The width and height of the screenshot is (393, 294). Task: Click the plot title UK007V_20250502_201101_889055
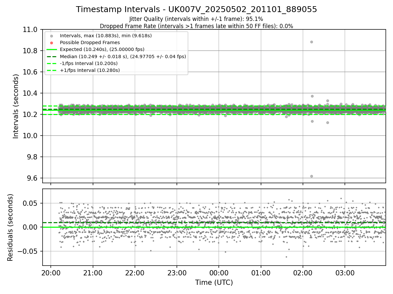pos(196,9)
